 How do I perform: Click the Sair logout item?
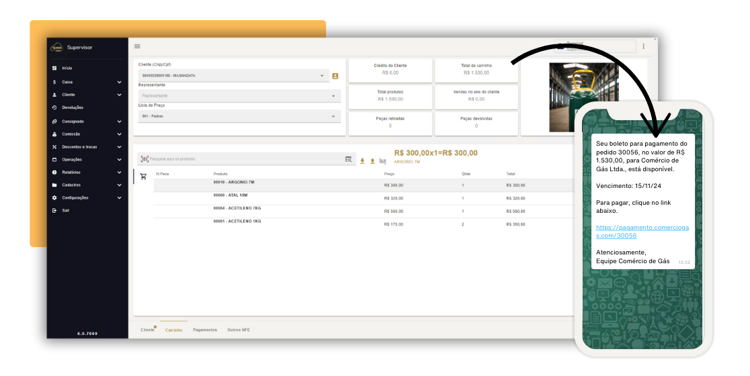click(x=66, y=210)
